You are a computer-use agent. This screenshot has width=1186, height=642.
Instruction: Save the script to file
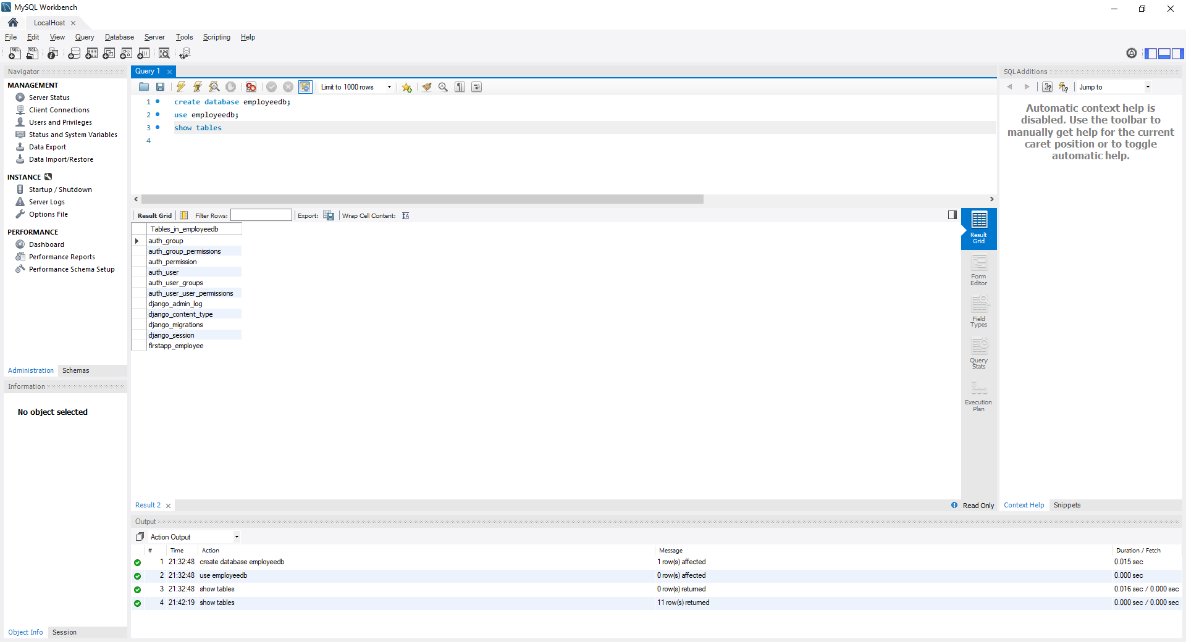161,87
